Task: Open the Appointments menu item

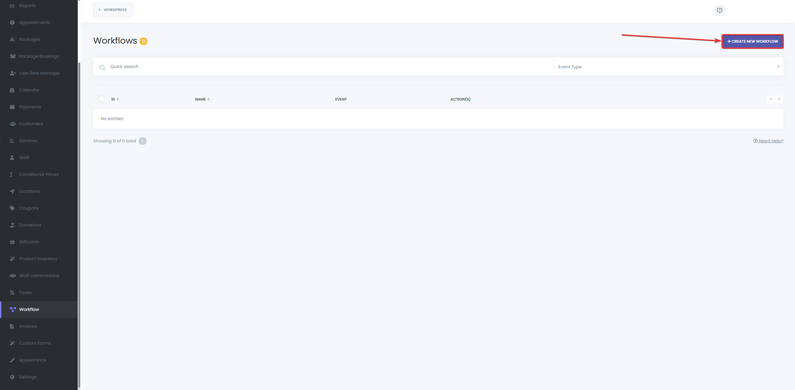Action: 34,23
